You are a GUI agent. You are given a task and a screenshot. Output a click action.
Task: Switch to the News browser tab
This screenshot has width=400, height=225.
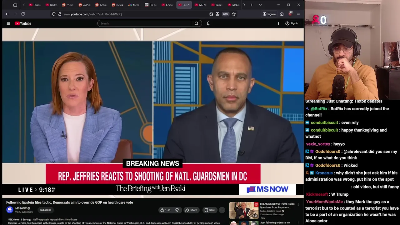pos(117,5)
